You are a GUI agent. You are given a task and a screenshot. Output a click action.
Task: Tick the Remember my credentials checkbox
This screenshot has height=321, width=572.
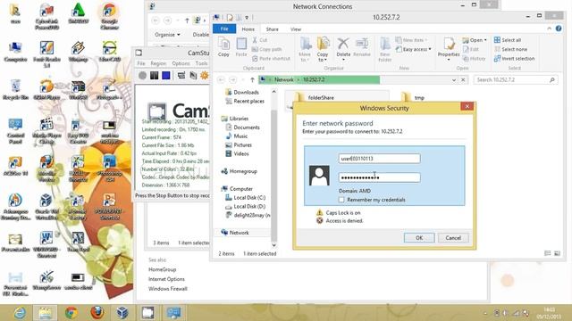[x=341, y=200]
